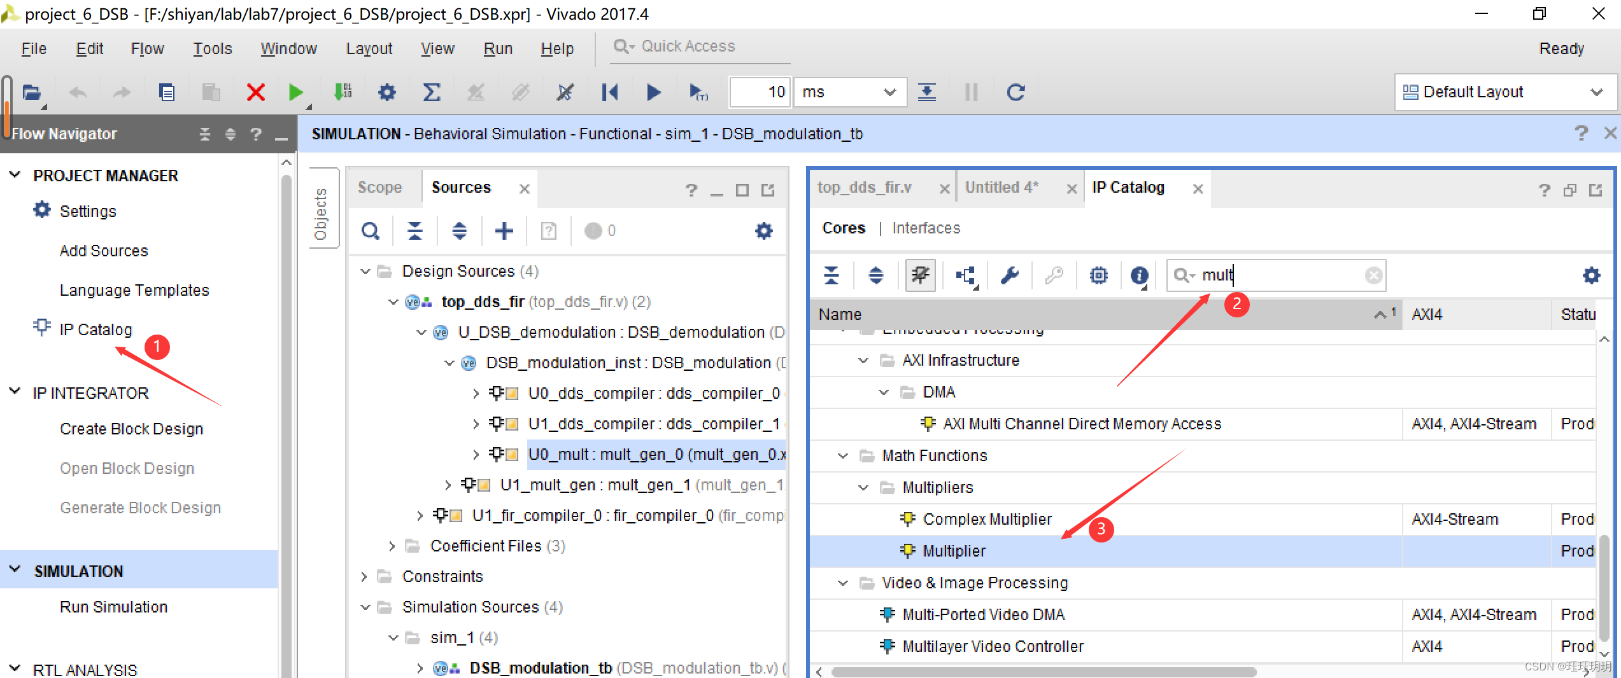This screenshot has height=678, width=1621.
Task: Open IP Catalog settings gear
Action: coord(1592,275)
